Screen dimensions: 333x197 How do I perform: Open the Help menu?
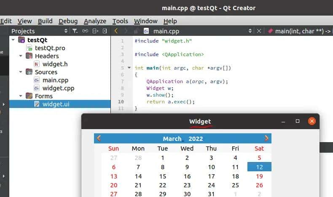point(170,21)
